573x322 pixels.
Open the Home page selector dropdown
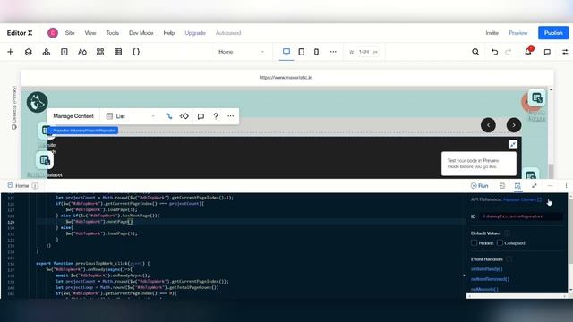241,52
